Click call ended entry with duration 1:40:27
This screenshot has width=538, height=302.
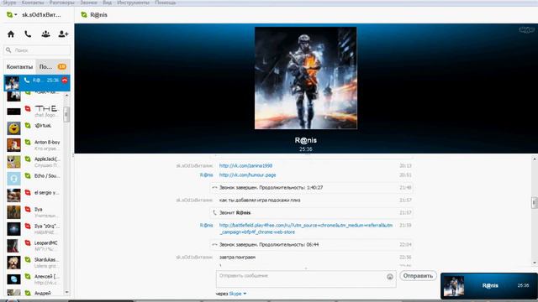point(311,188)
